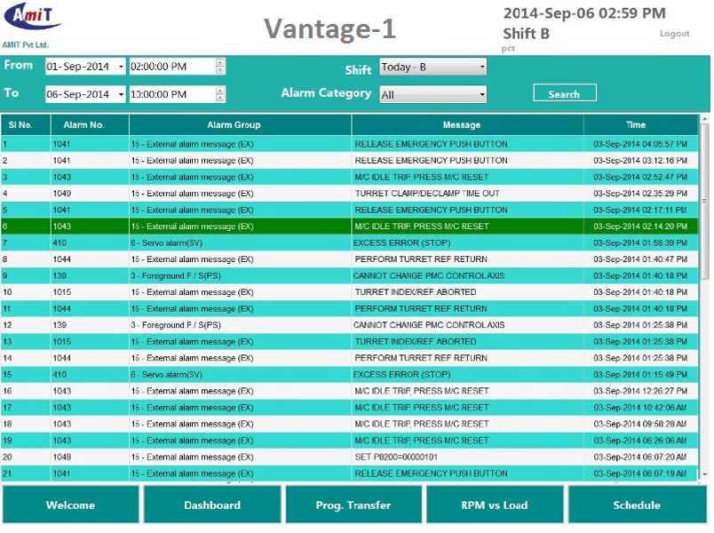Click the time 03-Sep-2014 09:58:28 AM
Screen dimensions: 714x533
(640, 424)
